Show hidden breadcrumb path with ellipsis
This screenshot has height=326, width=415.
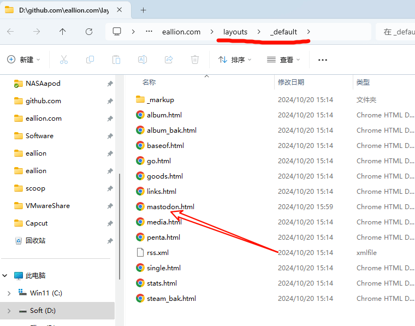[149, 32]
